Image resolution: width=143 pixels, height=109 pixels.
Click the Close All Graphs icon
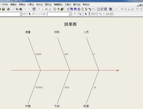click(111, 9)
